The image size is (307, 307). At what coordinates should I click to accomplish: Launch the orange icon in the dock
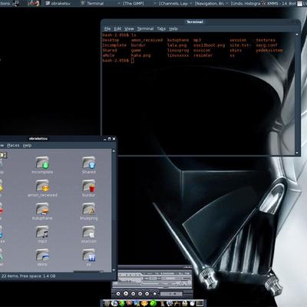[x=144, y=303]
